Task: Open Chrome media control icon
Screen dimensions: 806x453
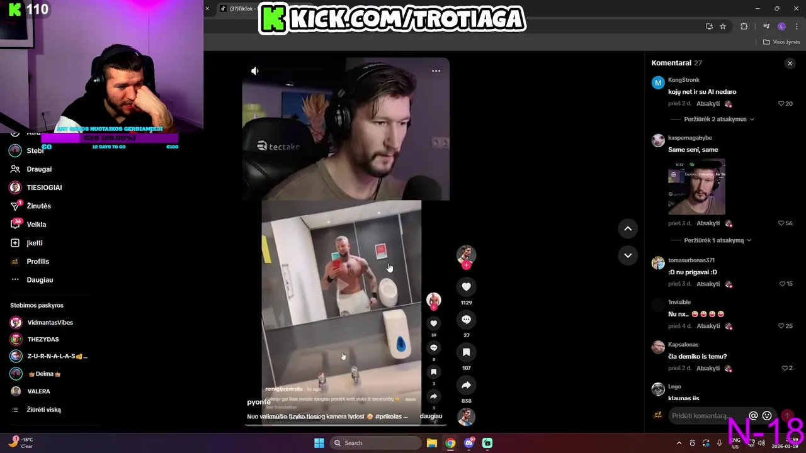Action: pos(766,26)
